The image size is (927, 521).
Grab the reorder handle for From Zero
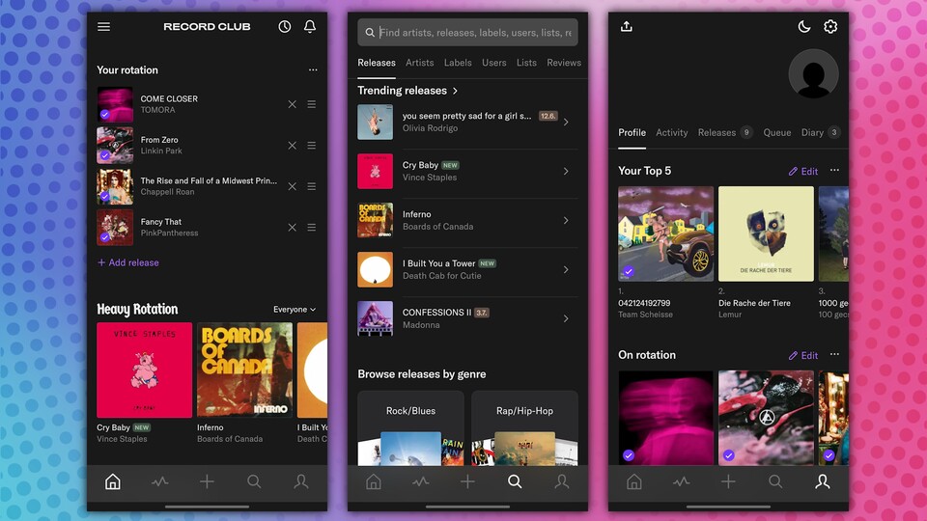tap(312, 146)
